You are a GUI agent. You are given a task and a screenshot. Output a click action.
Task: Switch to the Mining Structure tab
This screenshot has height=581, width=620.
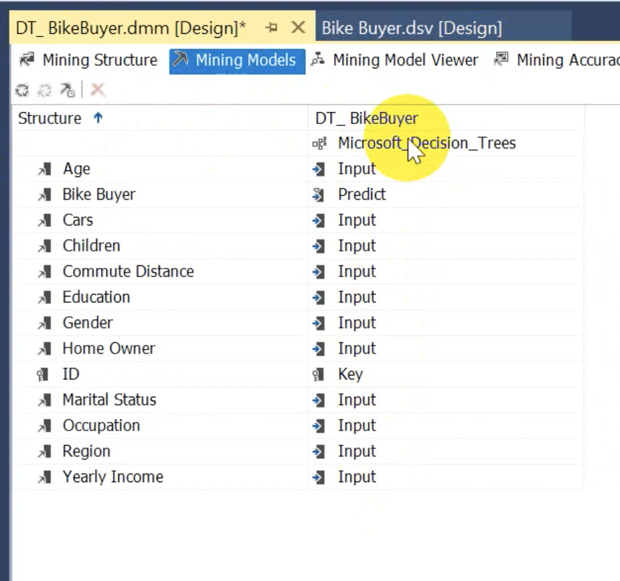pyautogui.click(x=88, y=60)
